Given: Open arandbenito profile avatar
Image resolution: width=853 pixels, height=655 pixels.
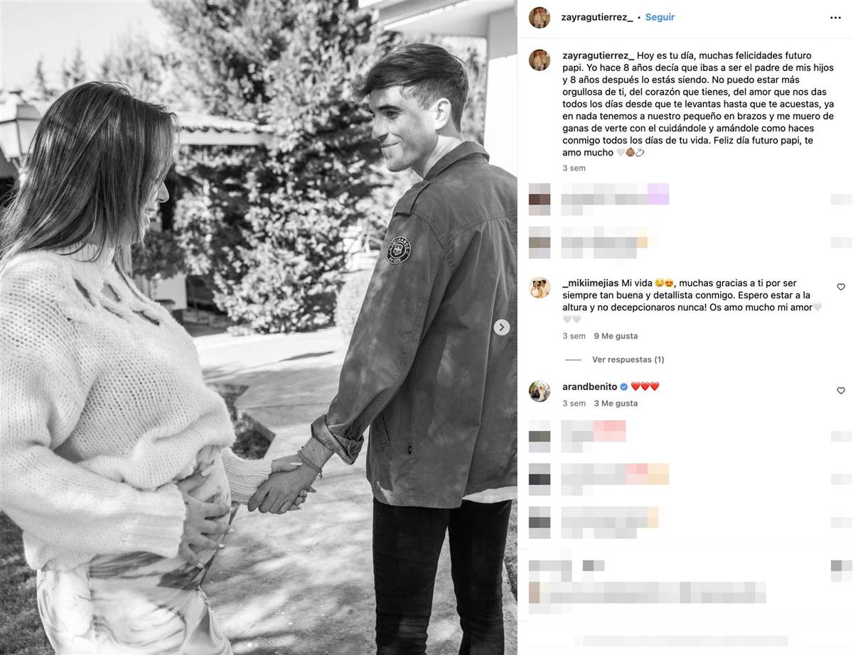Looking at the screenshot, I should tap(540, 391).
